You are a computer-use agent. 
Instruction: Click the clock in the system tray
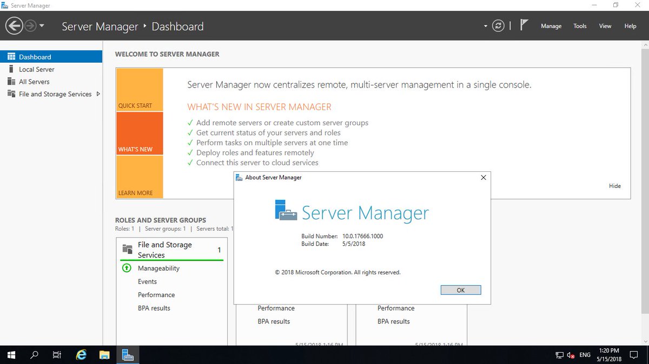pos(609,355)
